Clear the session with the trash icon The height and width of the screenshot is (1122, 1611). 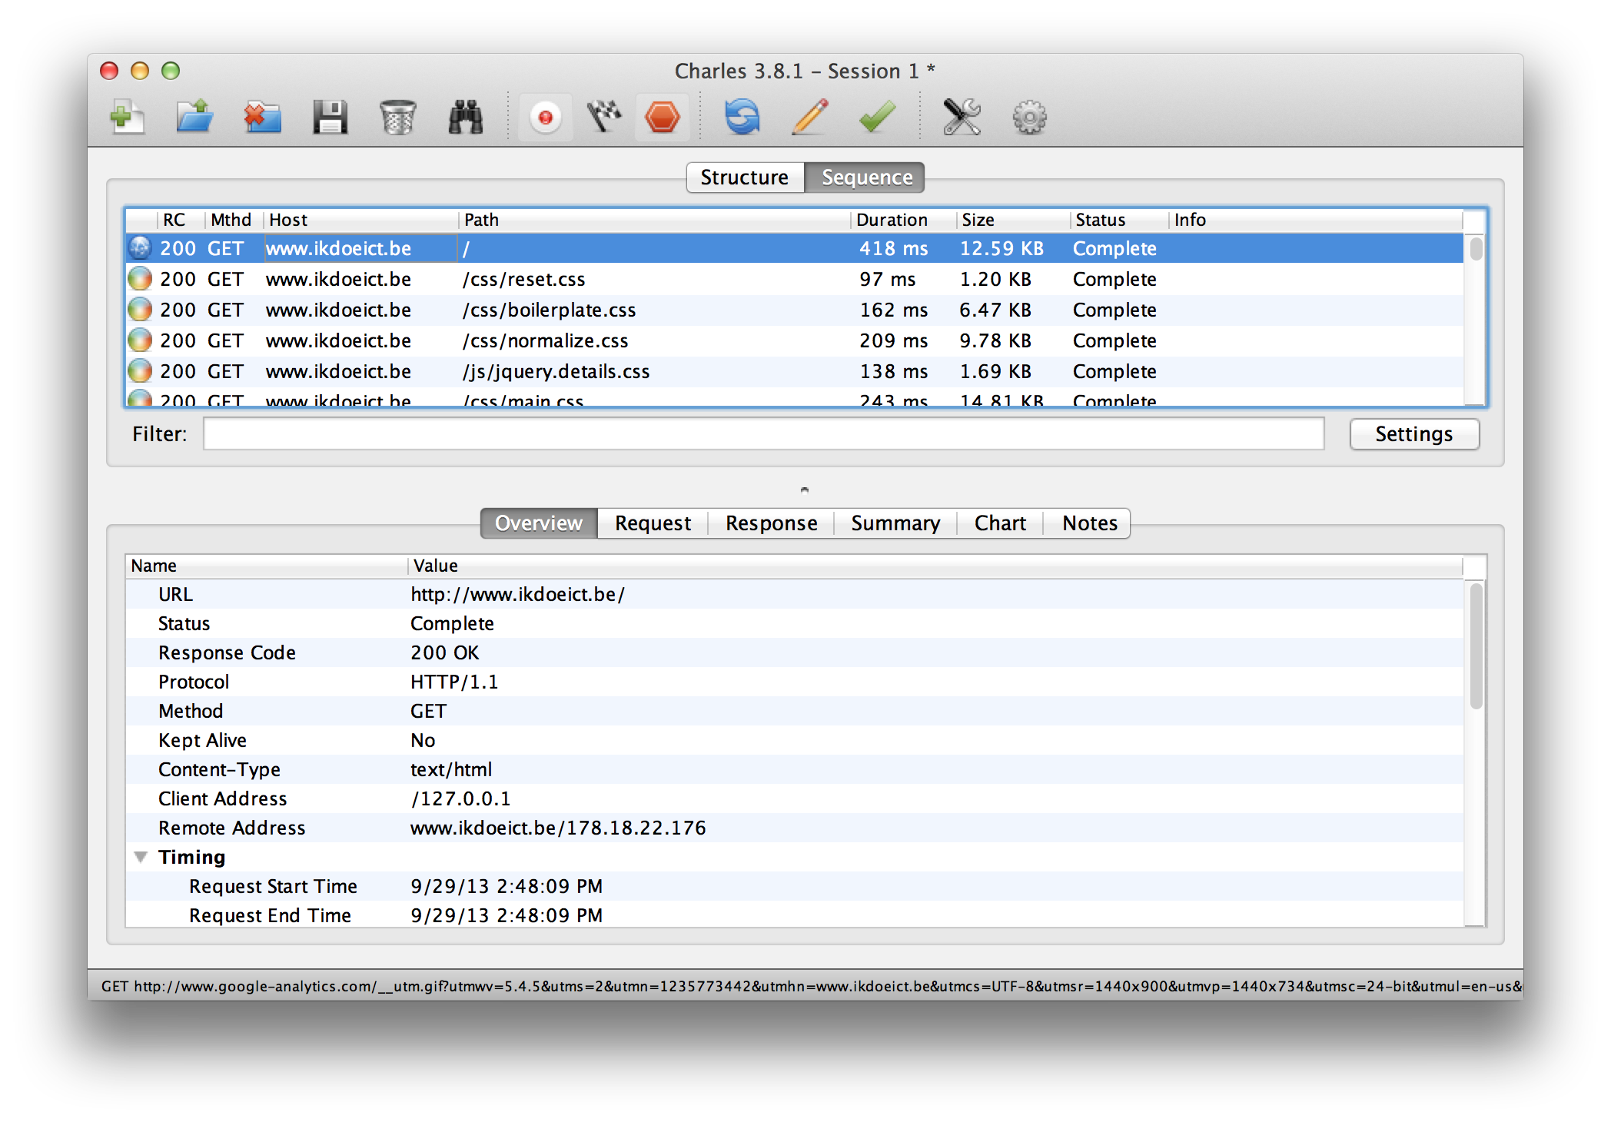(398, 116)
